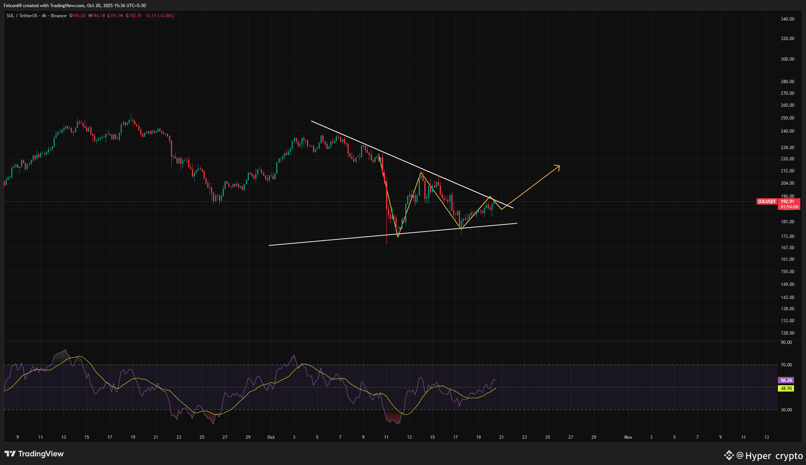Click the 340.00 price scale label
This screenshot has width=806, height=465.
pos(787,19)
